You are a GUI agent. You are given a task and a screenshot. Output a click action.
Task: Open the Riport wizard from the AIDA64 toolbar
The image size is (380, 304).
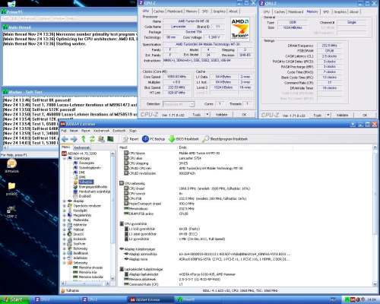click(131, 139)
